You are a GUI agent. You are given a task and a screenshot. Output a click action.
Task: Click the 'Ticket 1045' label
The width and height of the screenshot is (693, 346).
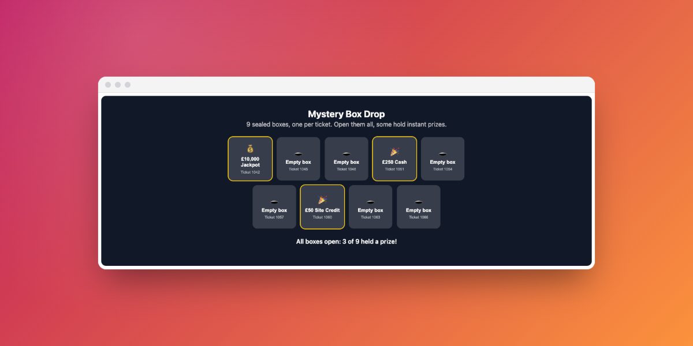pyautogui.click(x=298, y=169)
